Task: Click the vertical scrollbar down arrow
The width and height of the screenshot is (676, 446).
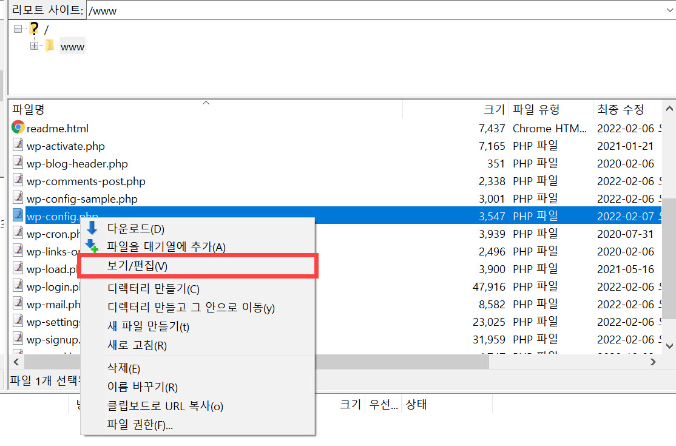Action: point(669,346)
